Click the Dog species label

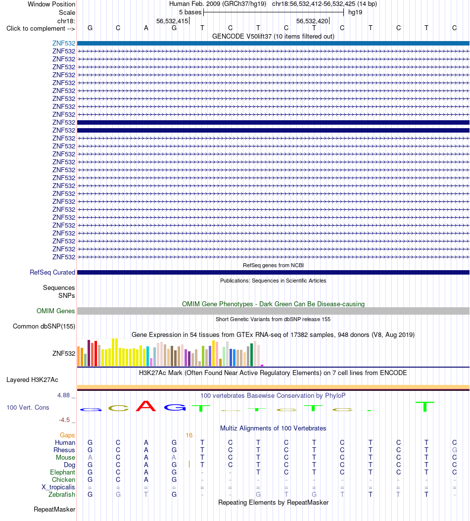tap(69, 465)
